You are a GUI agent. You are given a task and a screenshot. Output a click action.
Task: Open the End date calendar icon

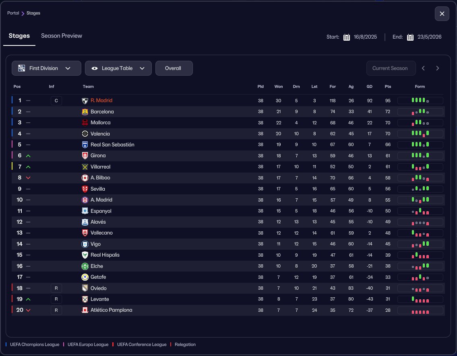click(x=410, y=37)
